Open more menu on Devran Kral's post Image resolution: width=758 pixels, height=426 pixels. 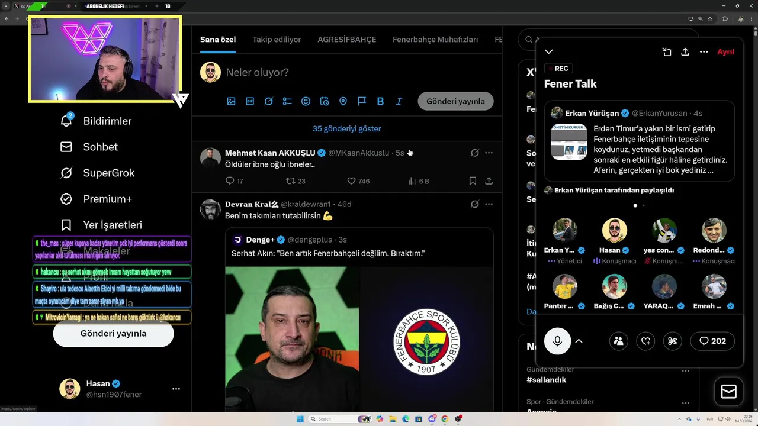tap(489, 204)
